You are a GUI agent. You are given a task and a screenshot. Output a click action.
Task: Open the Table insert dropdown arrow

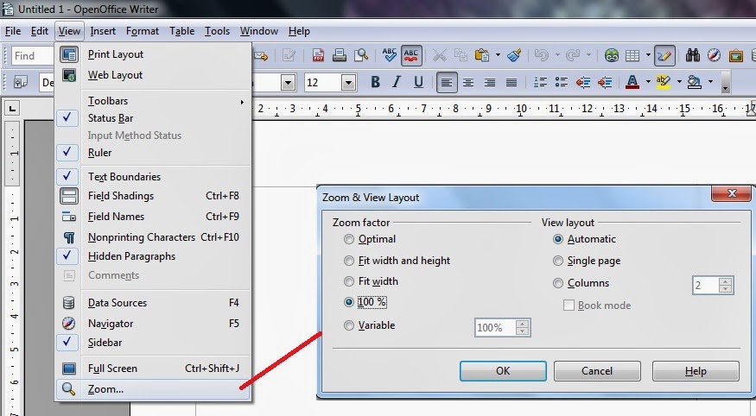coord(648,55)
